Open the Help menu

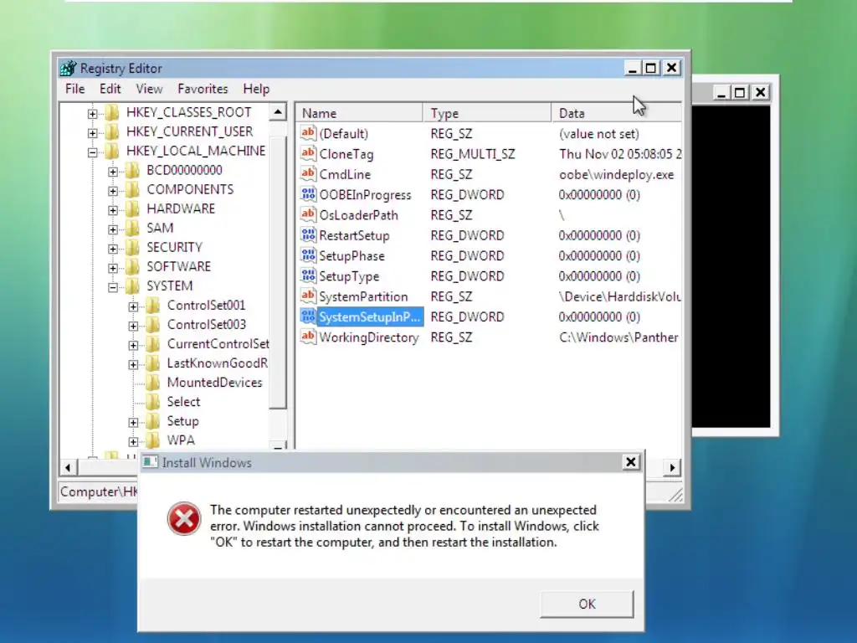click(256, 89)
